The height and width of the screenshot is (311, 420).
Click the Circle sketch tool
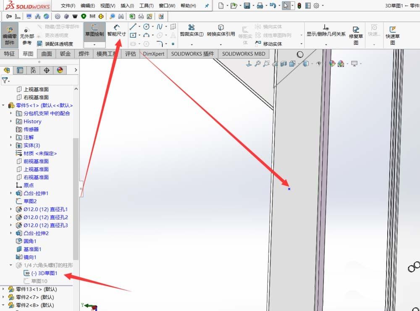(x=145, y=26)
